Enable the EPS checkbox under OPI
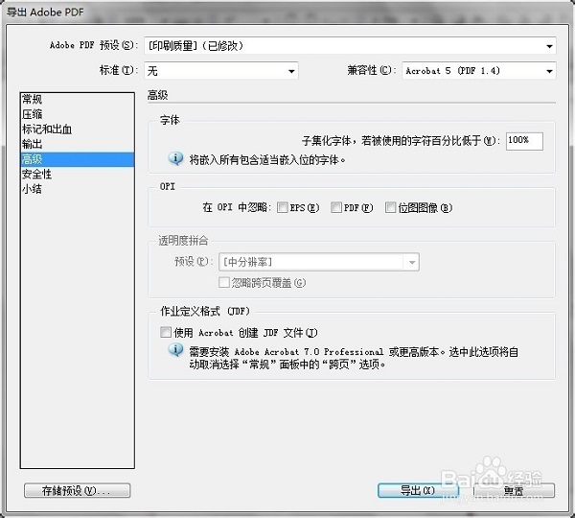 tap(283, 207)
